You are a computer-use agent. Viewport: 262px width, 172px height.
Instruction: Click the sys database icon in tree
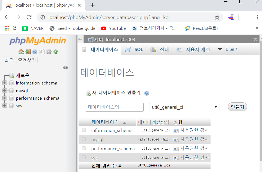coord(12,105)
